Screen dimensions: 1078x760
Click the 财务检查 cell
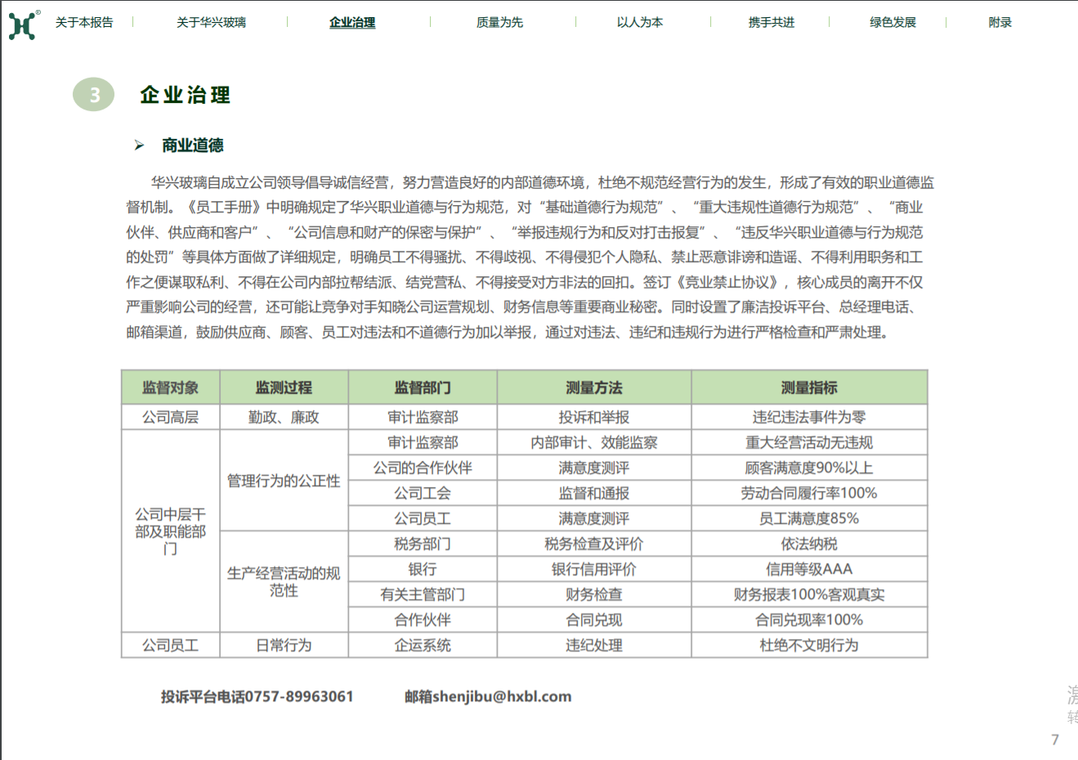click(x=594, y=594)
